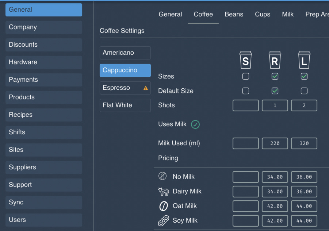Screen dimensions: 329x231
Task: Open the Sites section
Action: [x=44, y=150]
